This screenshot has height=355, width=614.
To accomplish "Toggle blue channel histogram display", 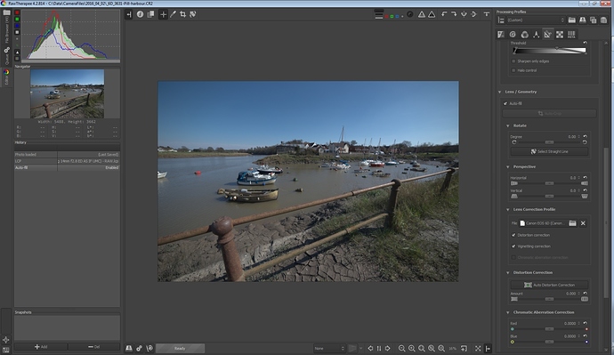I will (17, 26).
